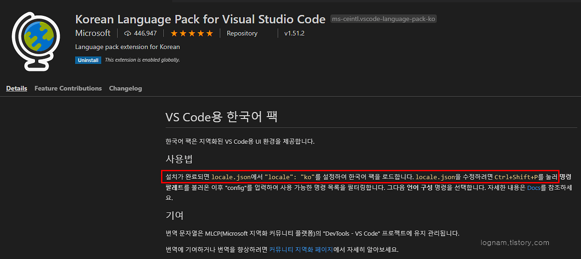The width and height of the screenshot is (581, 259).
Task: Click the Ctrl+Shift+P shortcut text
Action: click(x=516, y=177)
